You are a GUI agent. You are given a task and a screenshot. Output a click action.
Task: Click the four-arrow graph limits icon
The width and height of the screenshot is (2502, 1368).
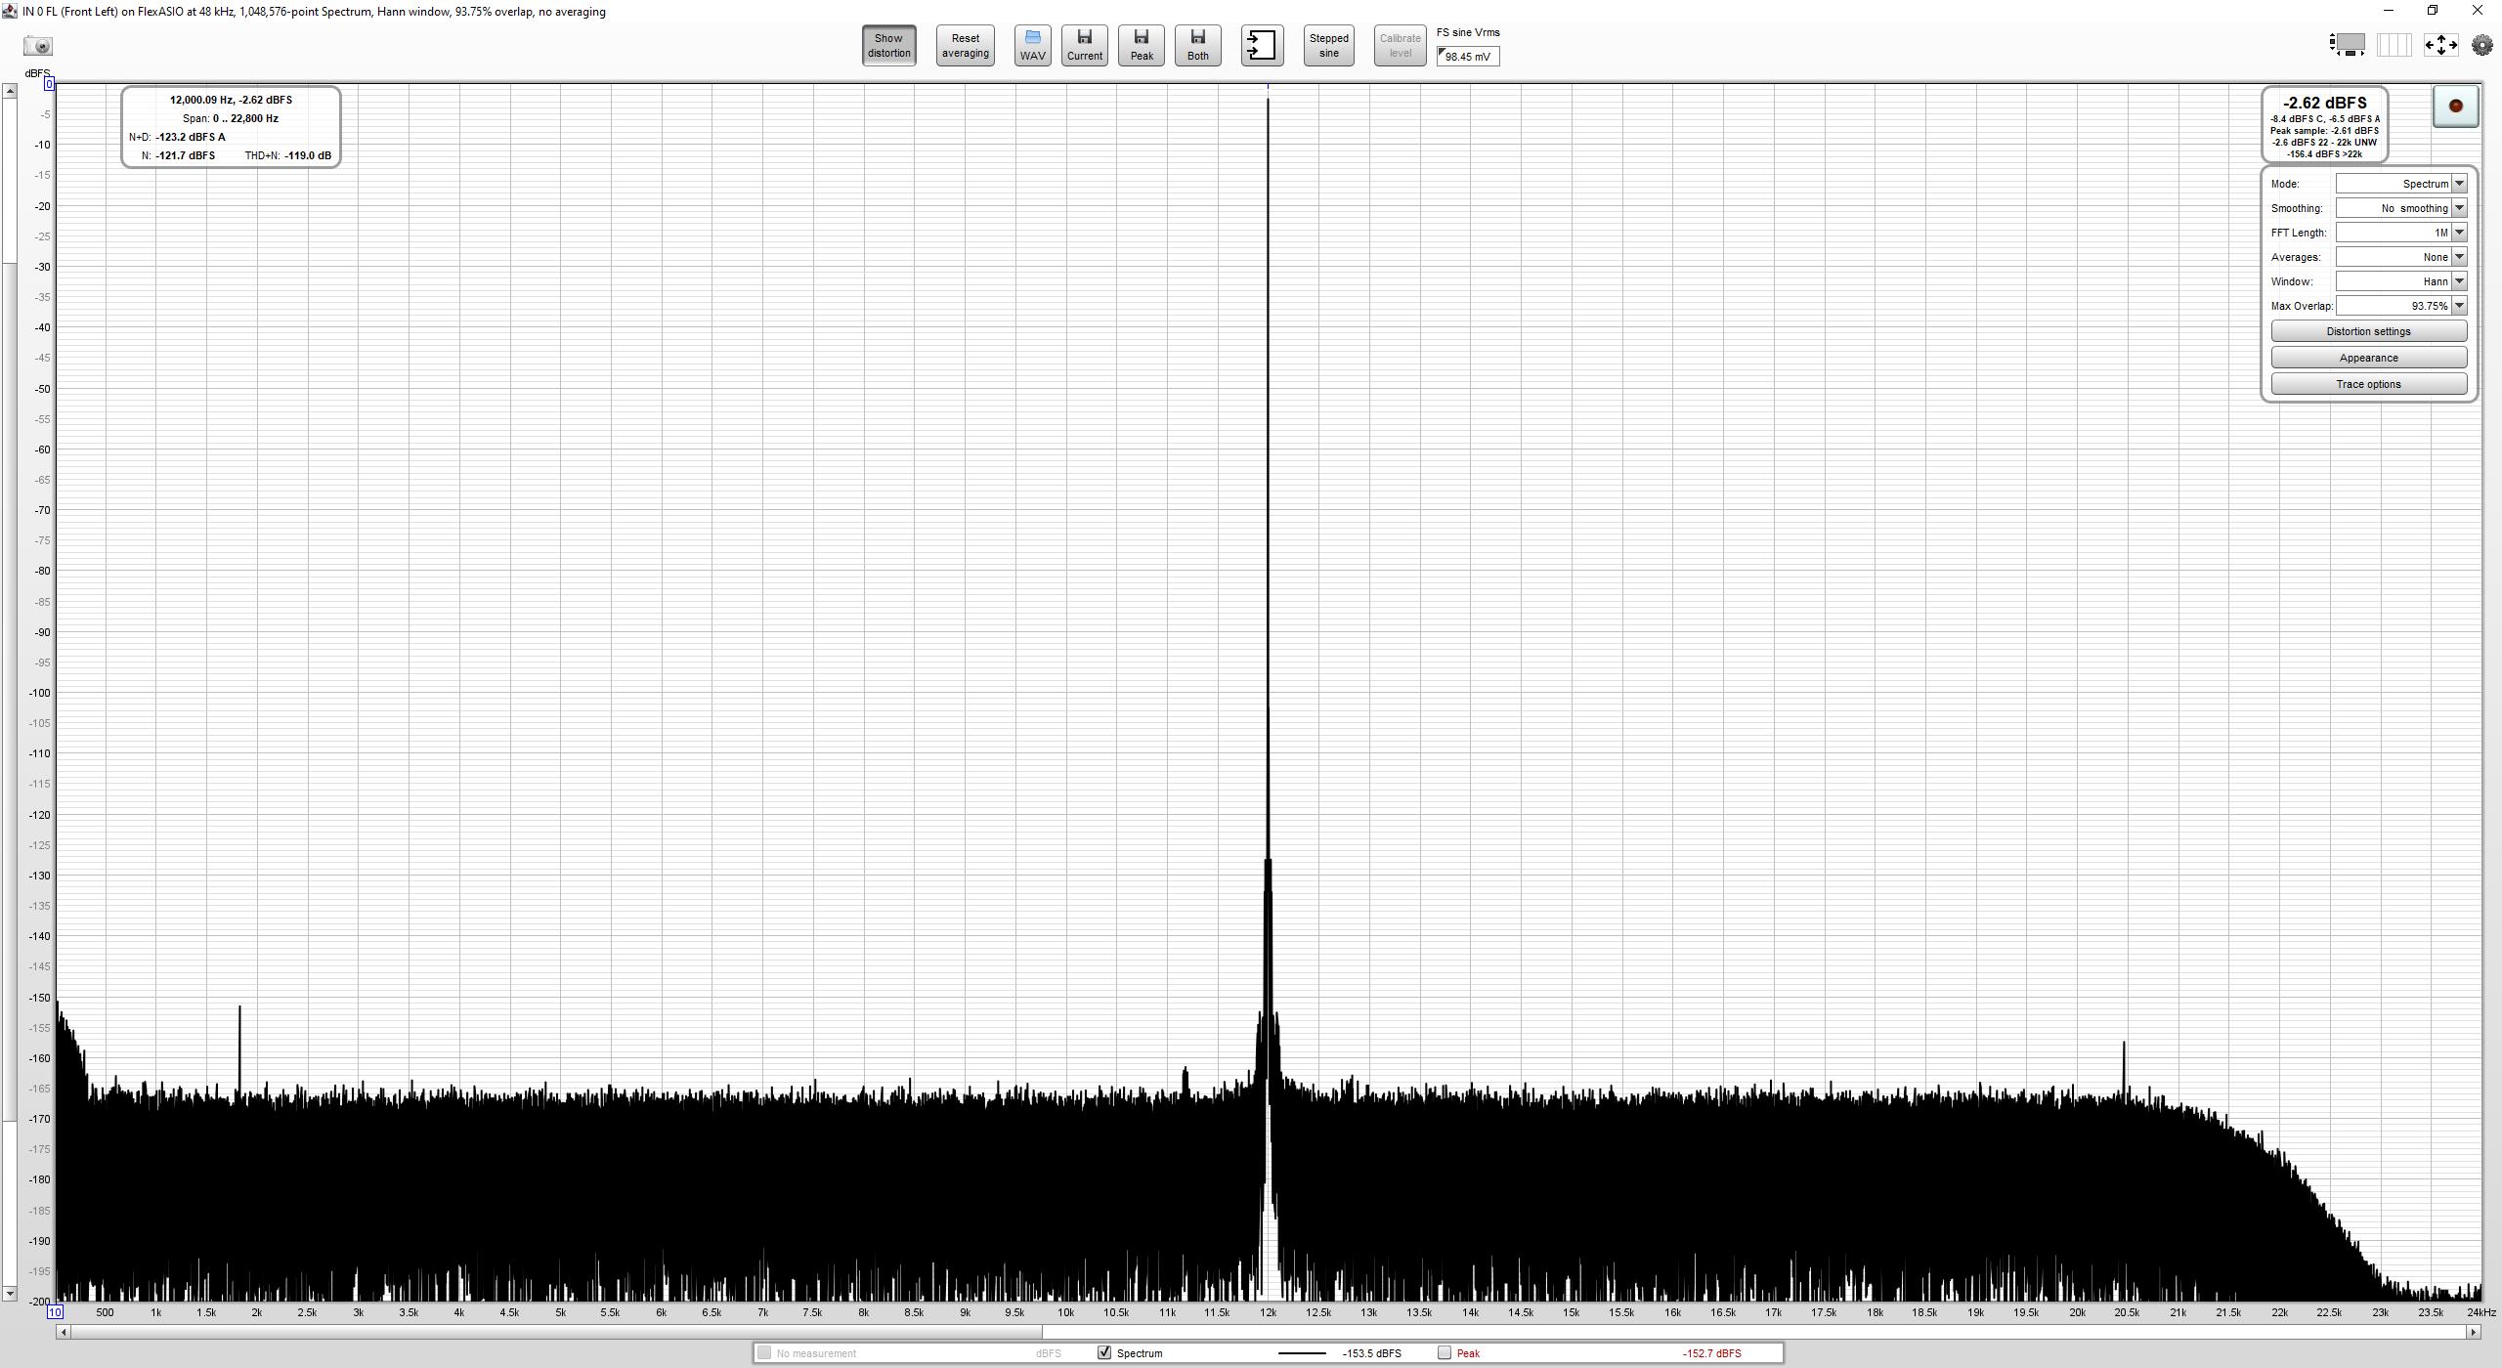click(2440, 45)
